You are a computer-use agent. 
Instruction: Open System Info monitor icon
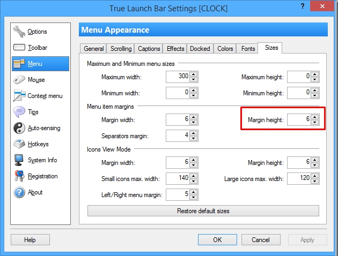click(19, 160)
